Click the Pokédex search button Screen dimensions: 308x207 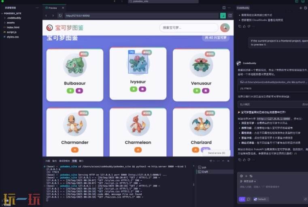[225, 28]
